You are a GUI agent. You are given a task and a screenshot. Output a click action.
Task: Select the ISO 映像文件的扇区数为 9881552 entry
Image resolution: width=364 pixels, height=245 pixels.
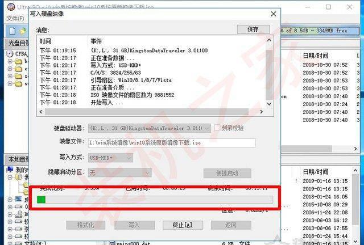pos(133,95)
